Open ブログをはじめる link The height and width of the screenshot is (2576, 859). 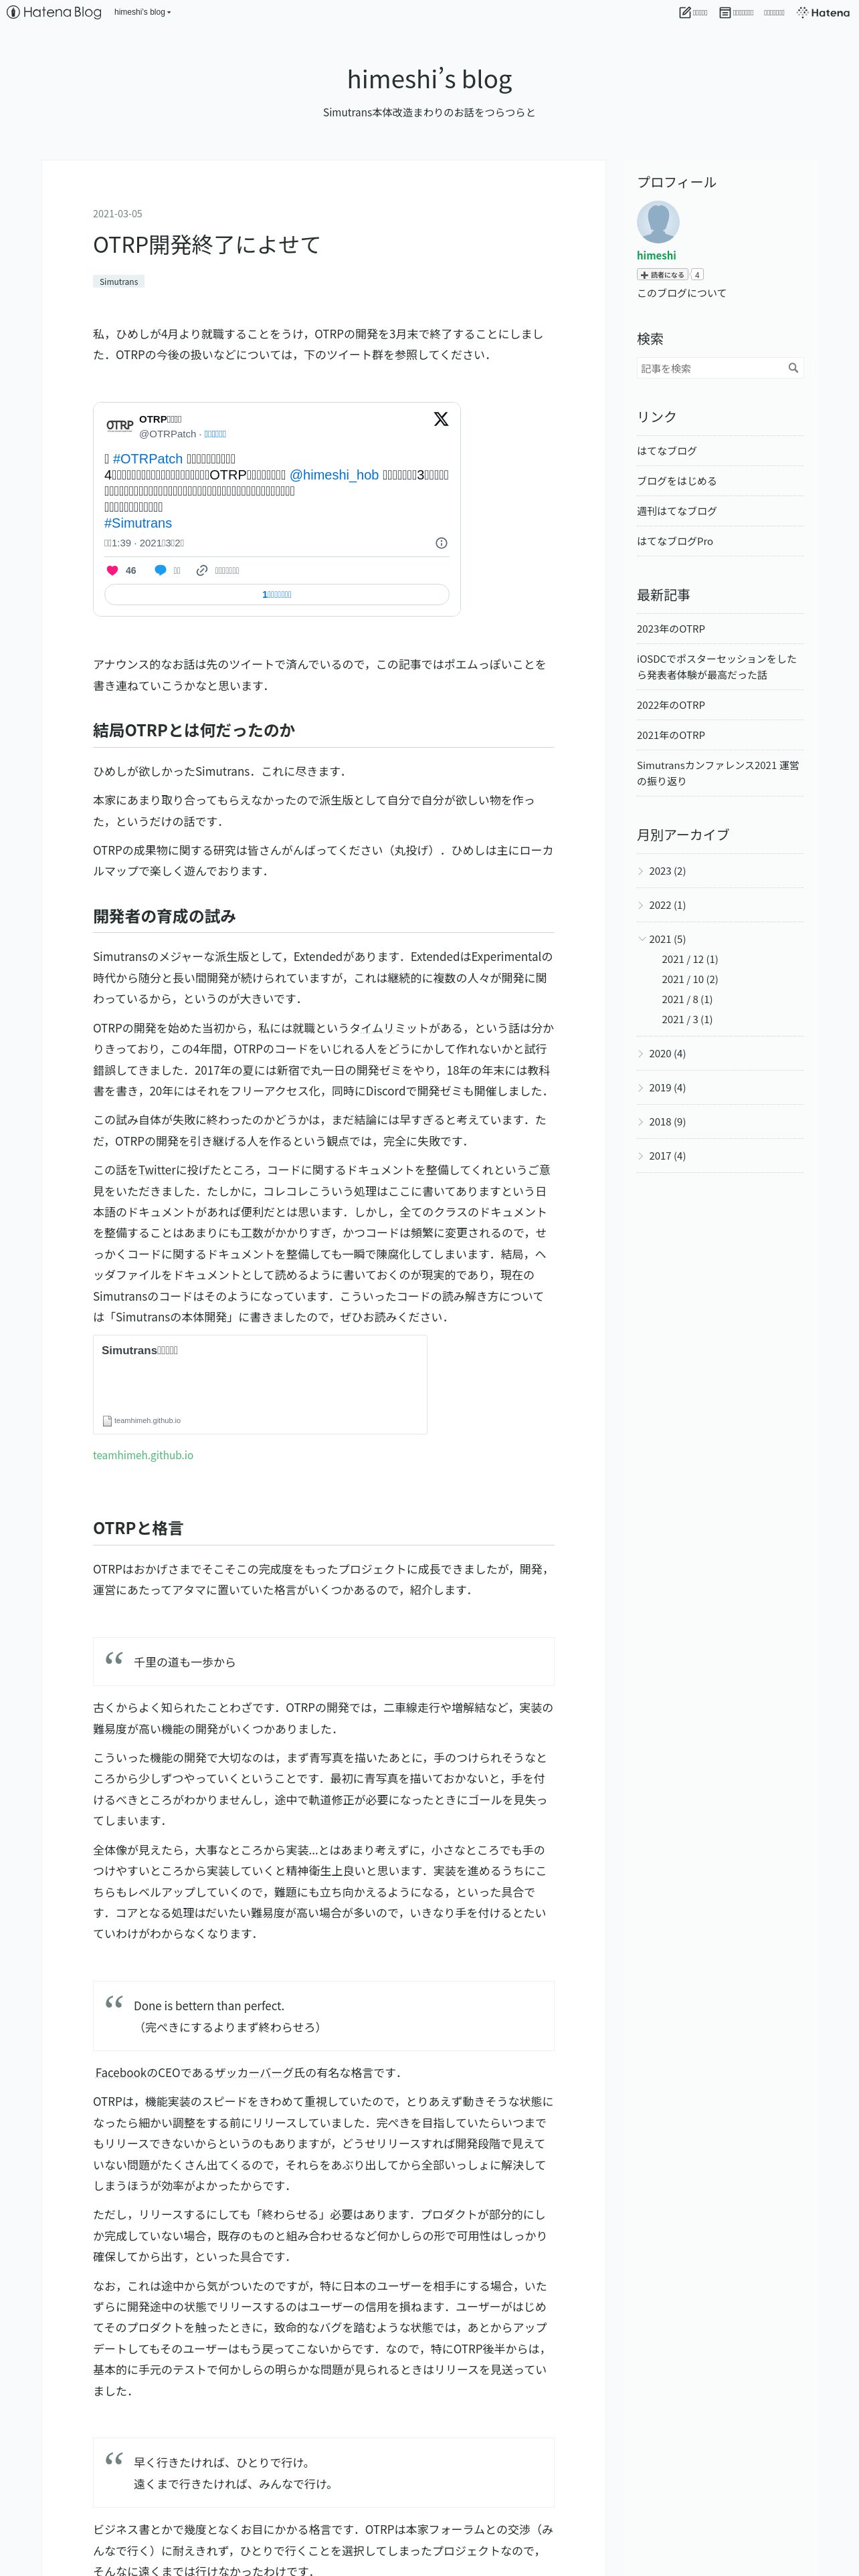point(677,481)
